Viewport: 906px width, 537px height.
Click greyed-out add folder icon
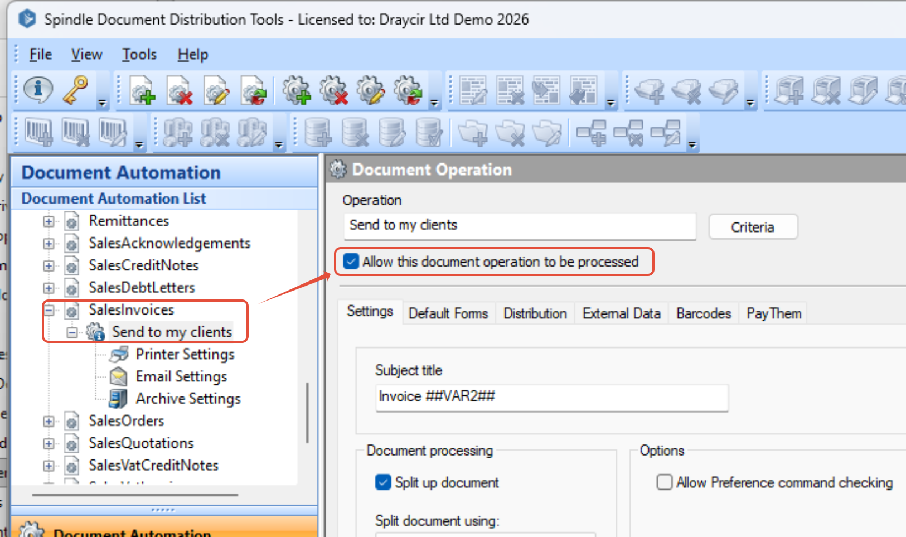(473, 134)
